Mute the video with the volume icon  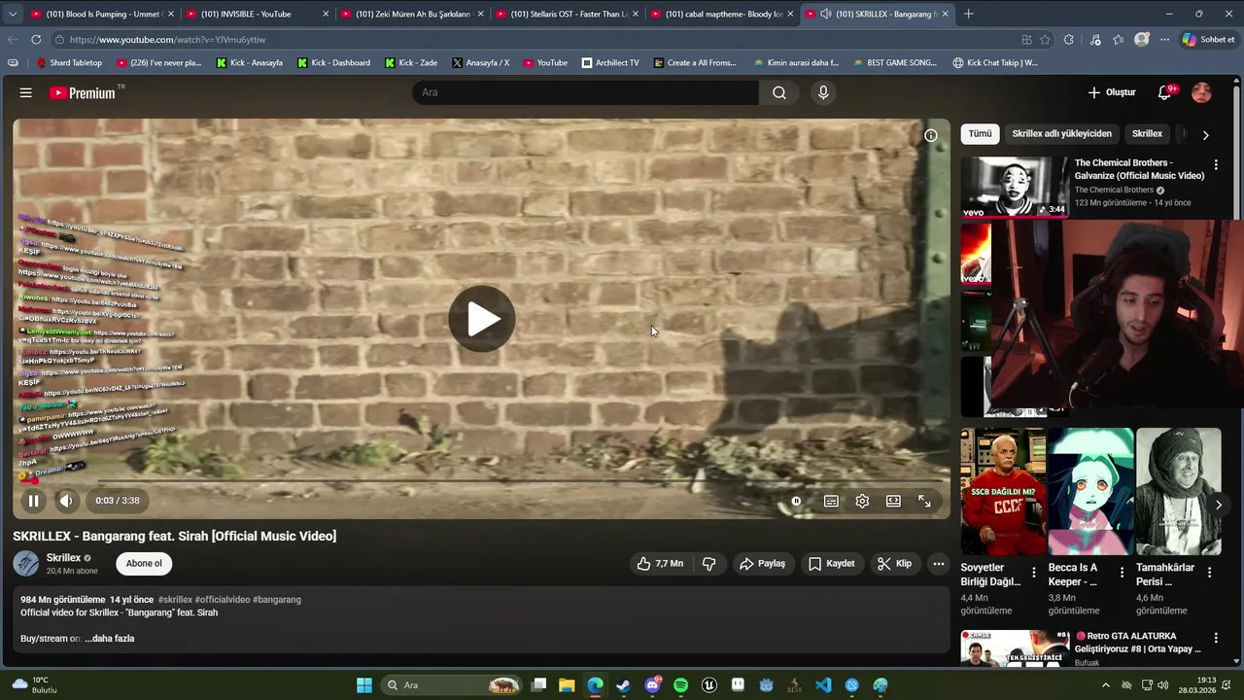(66, 501)
